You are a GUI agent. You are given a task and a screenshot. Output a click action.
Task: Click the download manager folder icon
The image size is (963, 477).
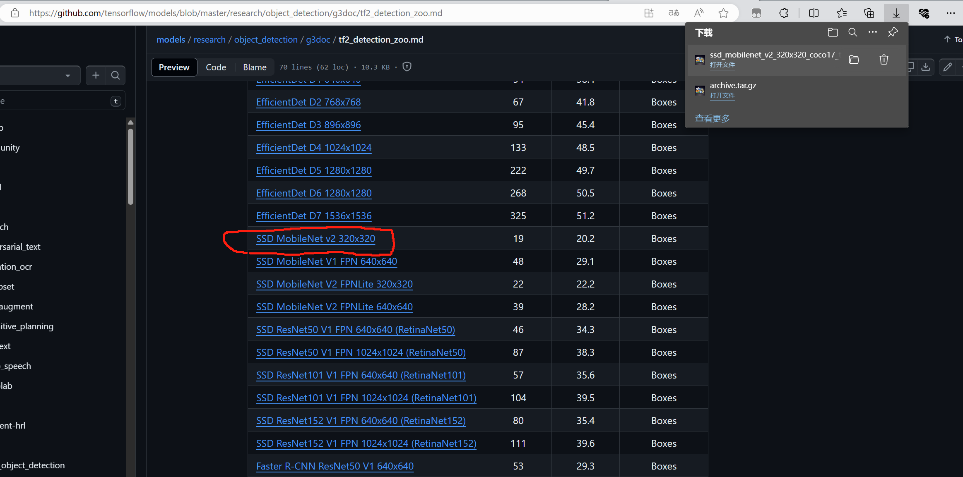click(833, 33)
